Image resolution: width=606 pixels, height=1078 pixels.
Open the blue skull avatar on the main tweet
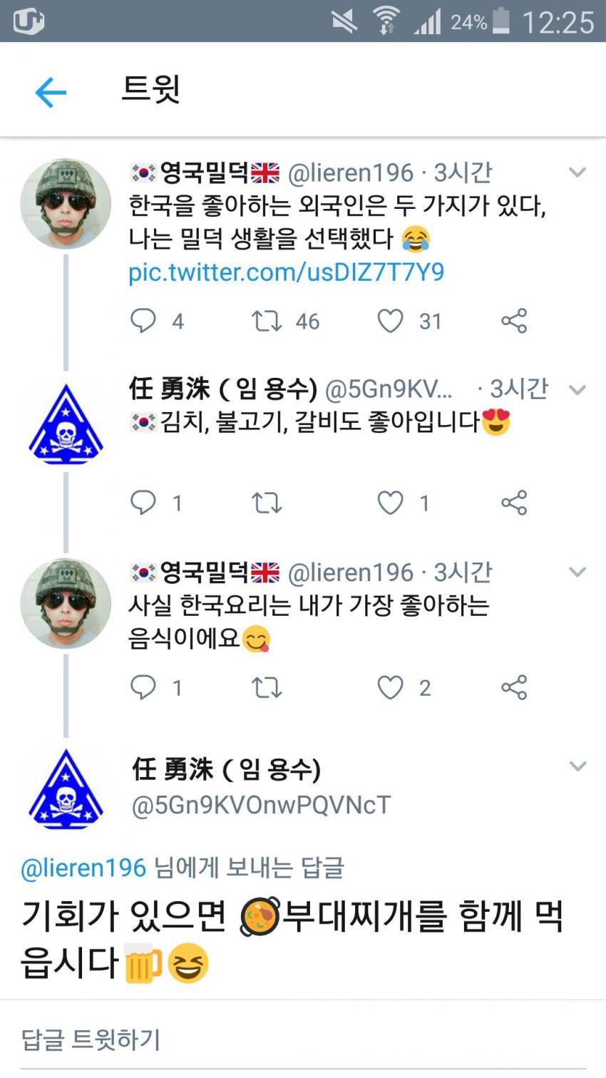pos(66,789)
